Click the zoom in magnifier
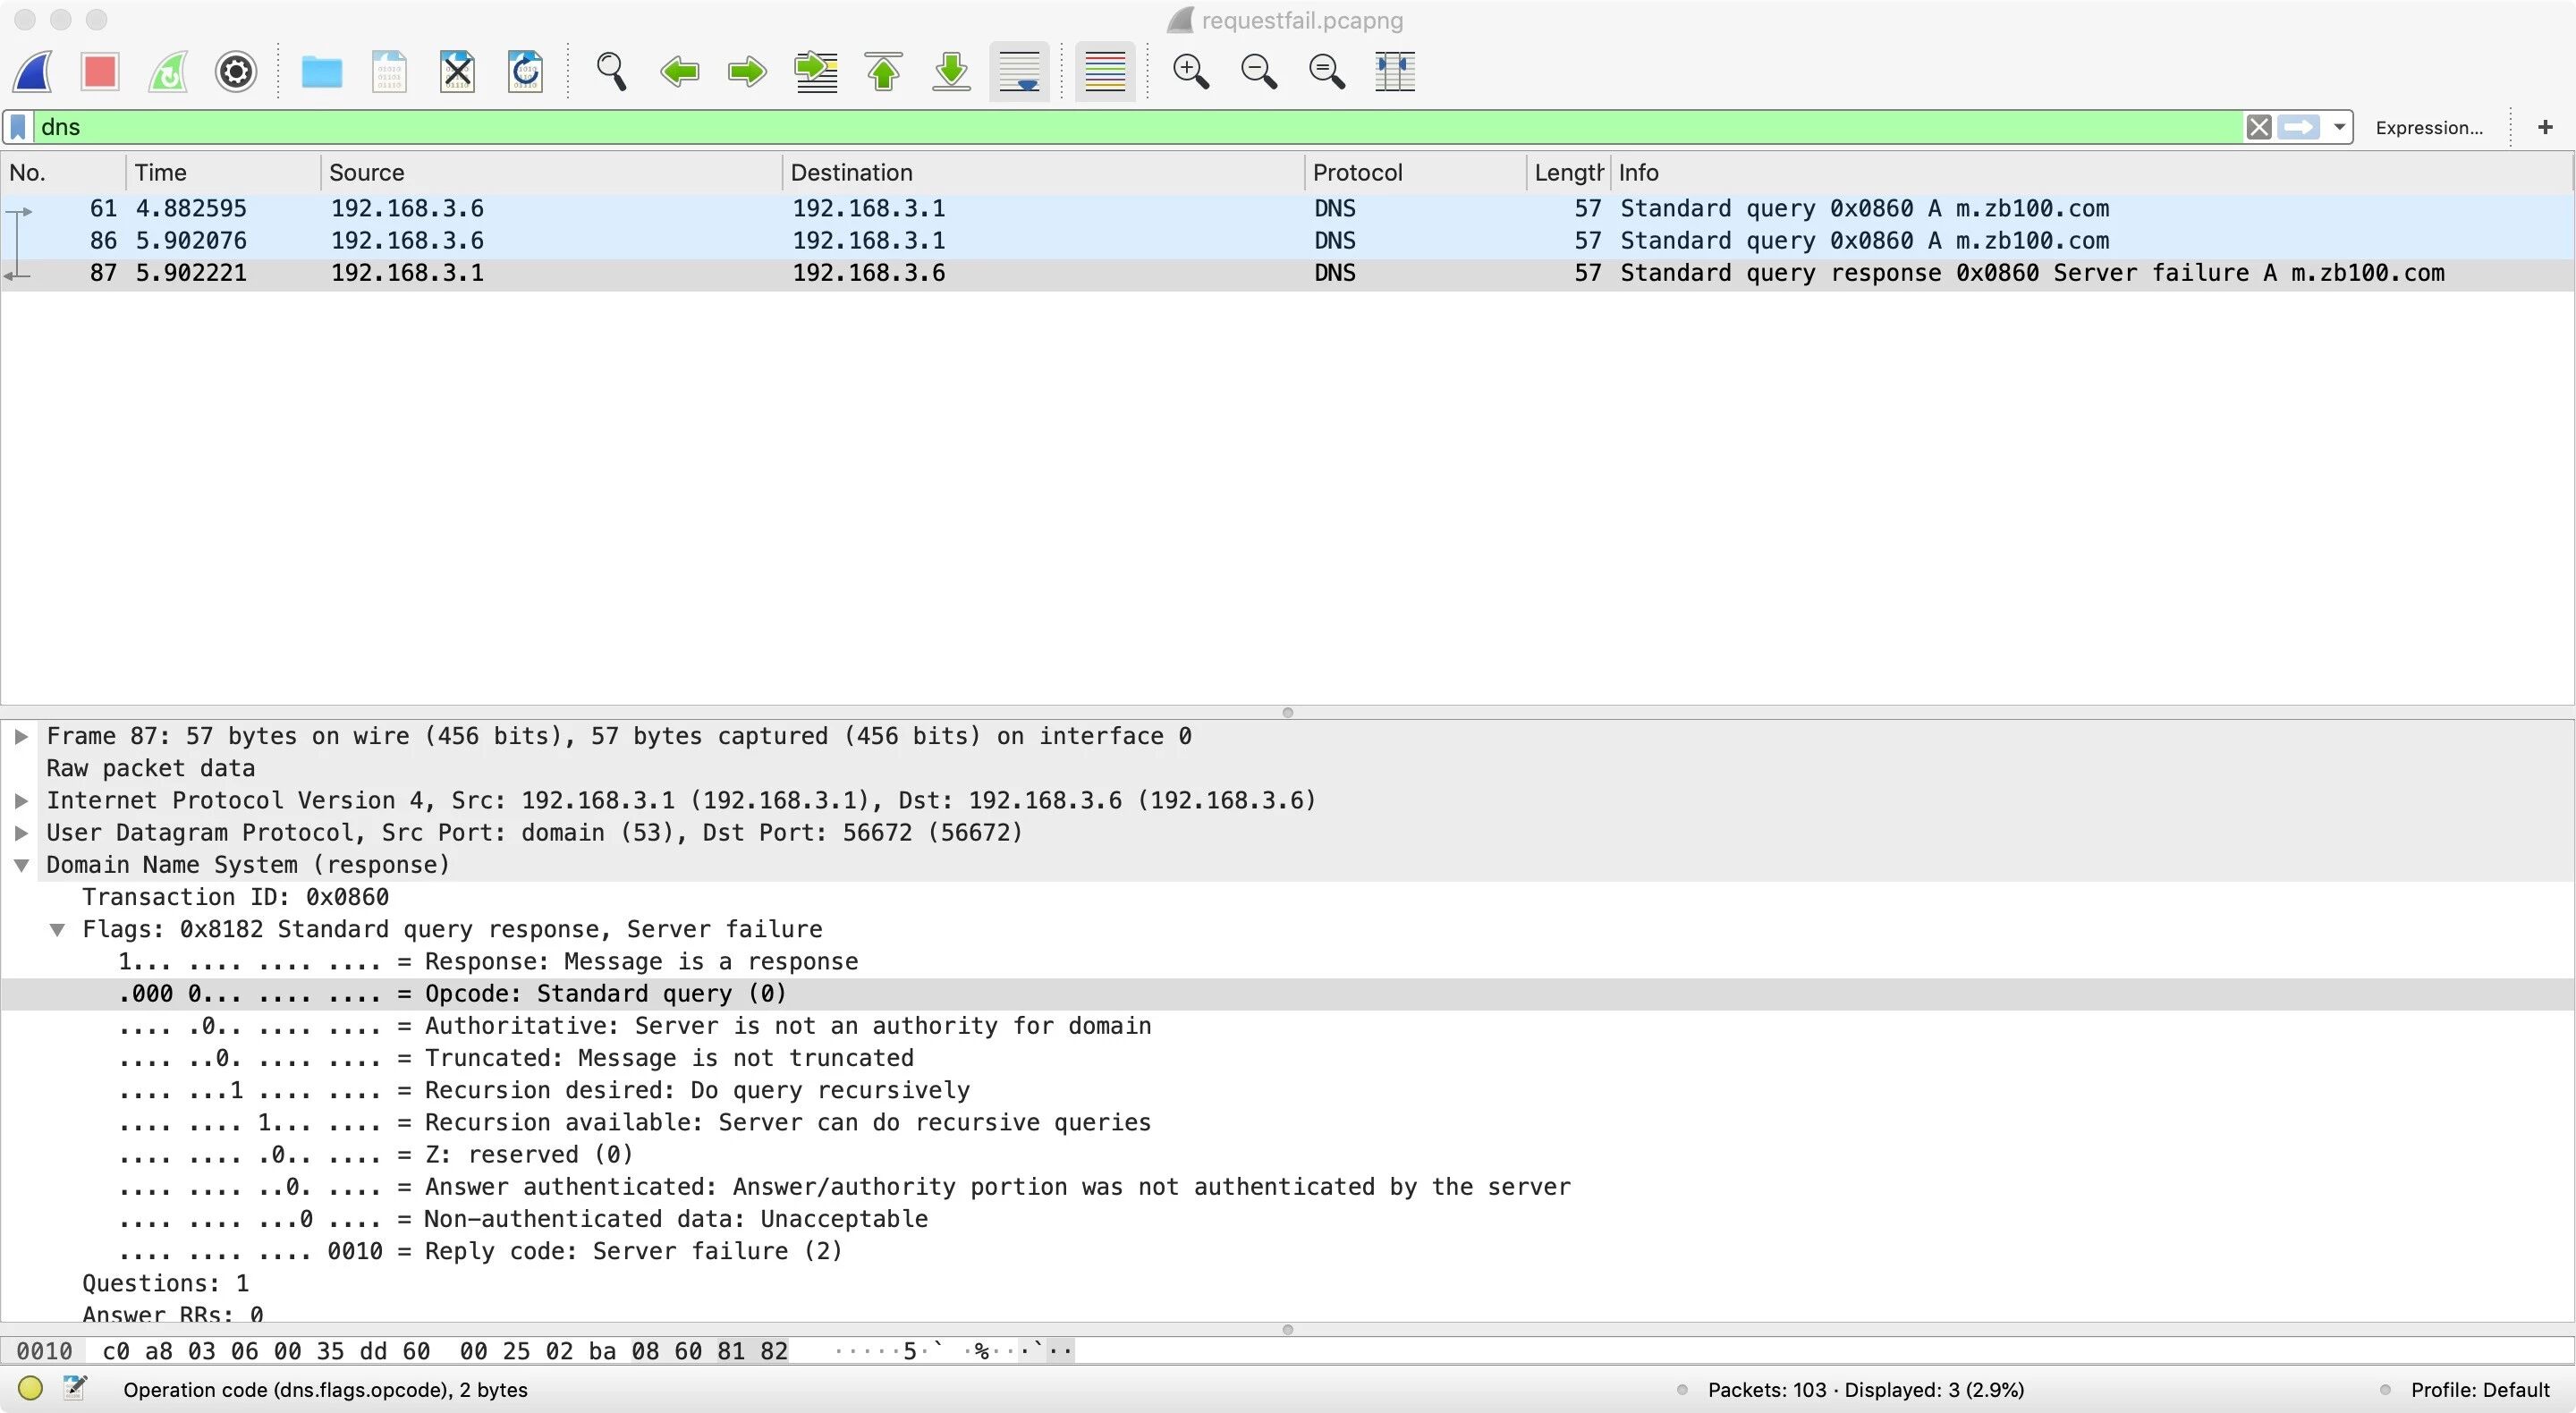 [1190, 71]
